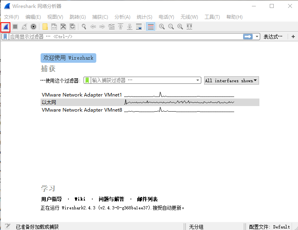Screen dimensions: 298x230
Task: Jump to first packet icon
Action: point(121,27)
